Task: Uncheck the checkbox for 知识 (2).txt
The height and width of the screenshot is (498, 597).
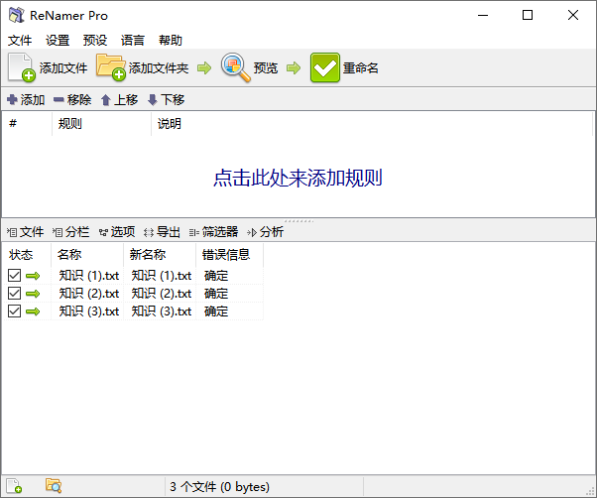Action: pyautogui.click(x=14, y=294)
